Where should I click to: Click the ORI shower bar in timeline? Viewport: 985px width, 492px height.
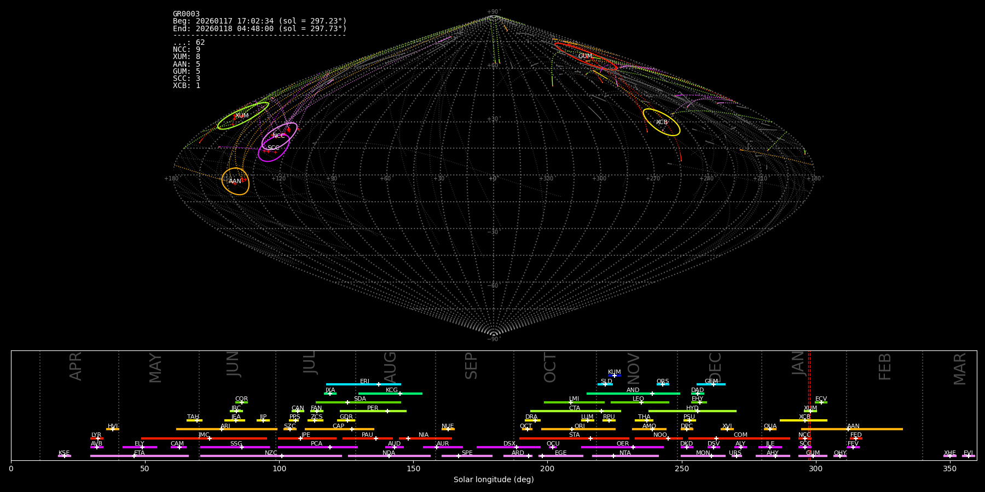pos(578,429)
